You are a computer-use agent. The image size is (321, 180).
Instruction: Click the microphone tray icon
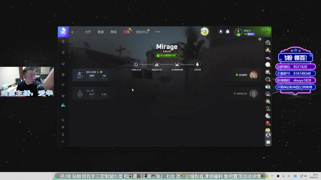click(283, 176)
